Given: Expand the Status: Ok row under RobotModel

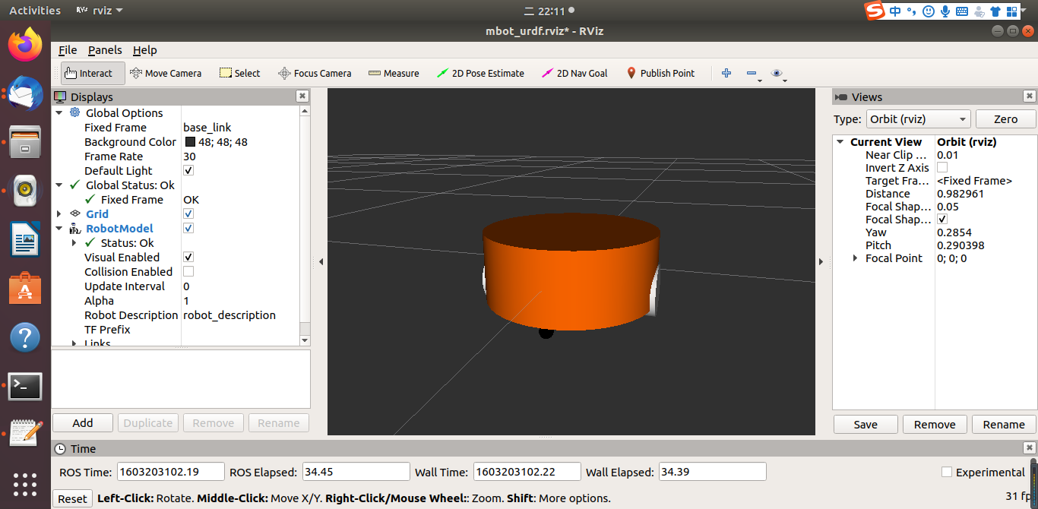Looking at the screenshot, I should tap(74, 243).
